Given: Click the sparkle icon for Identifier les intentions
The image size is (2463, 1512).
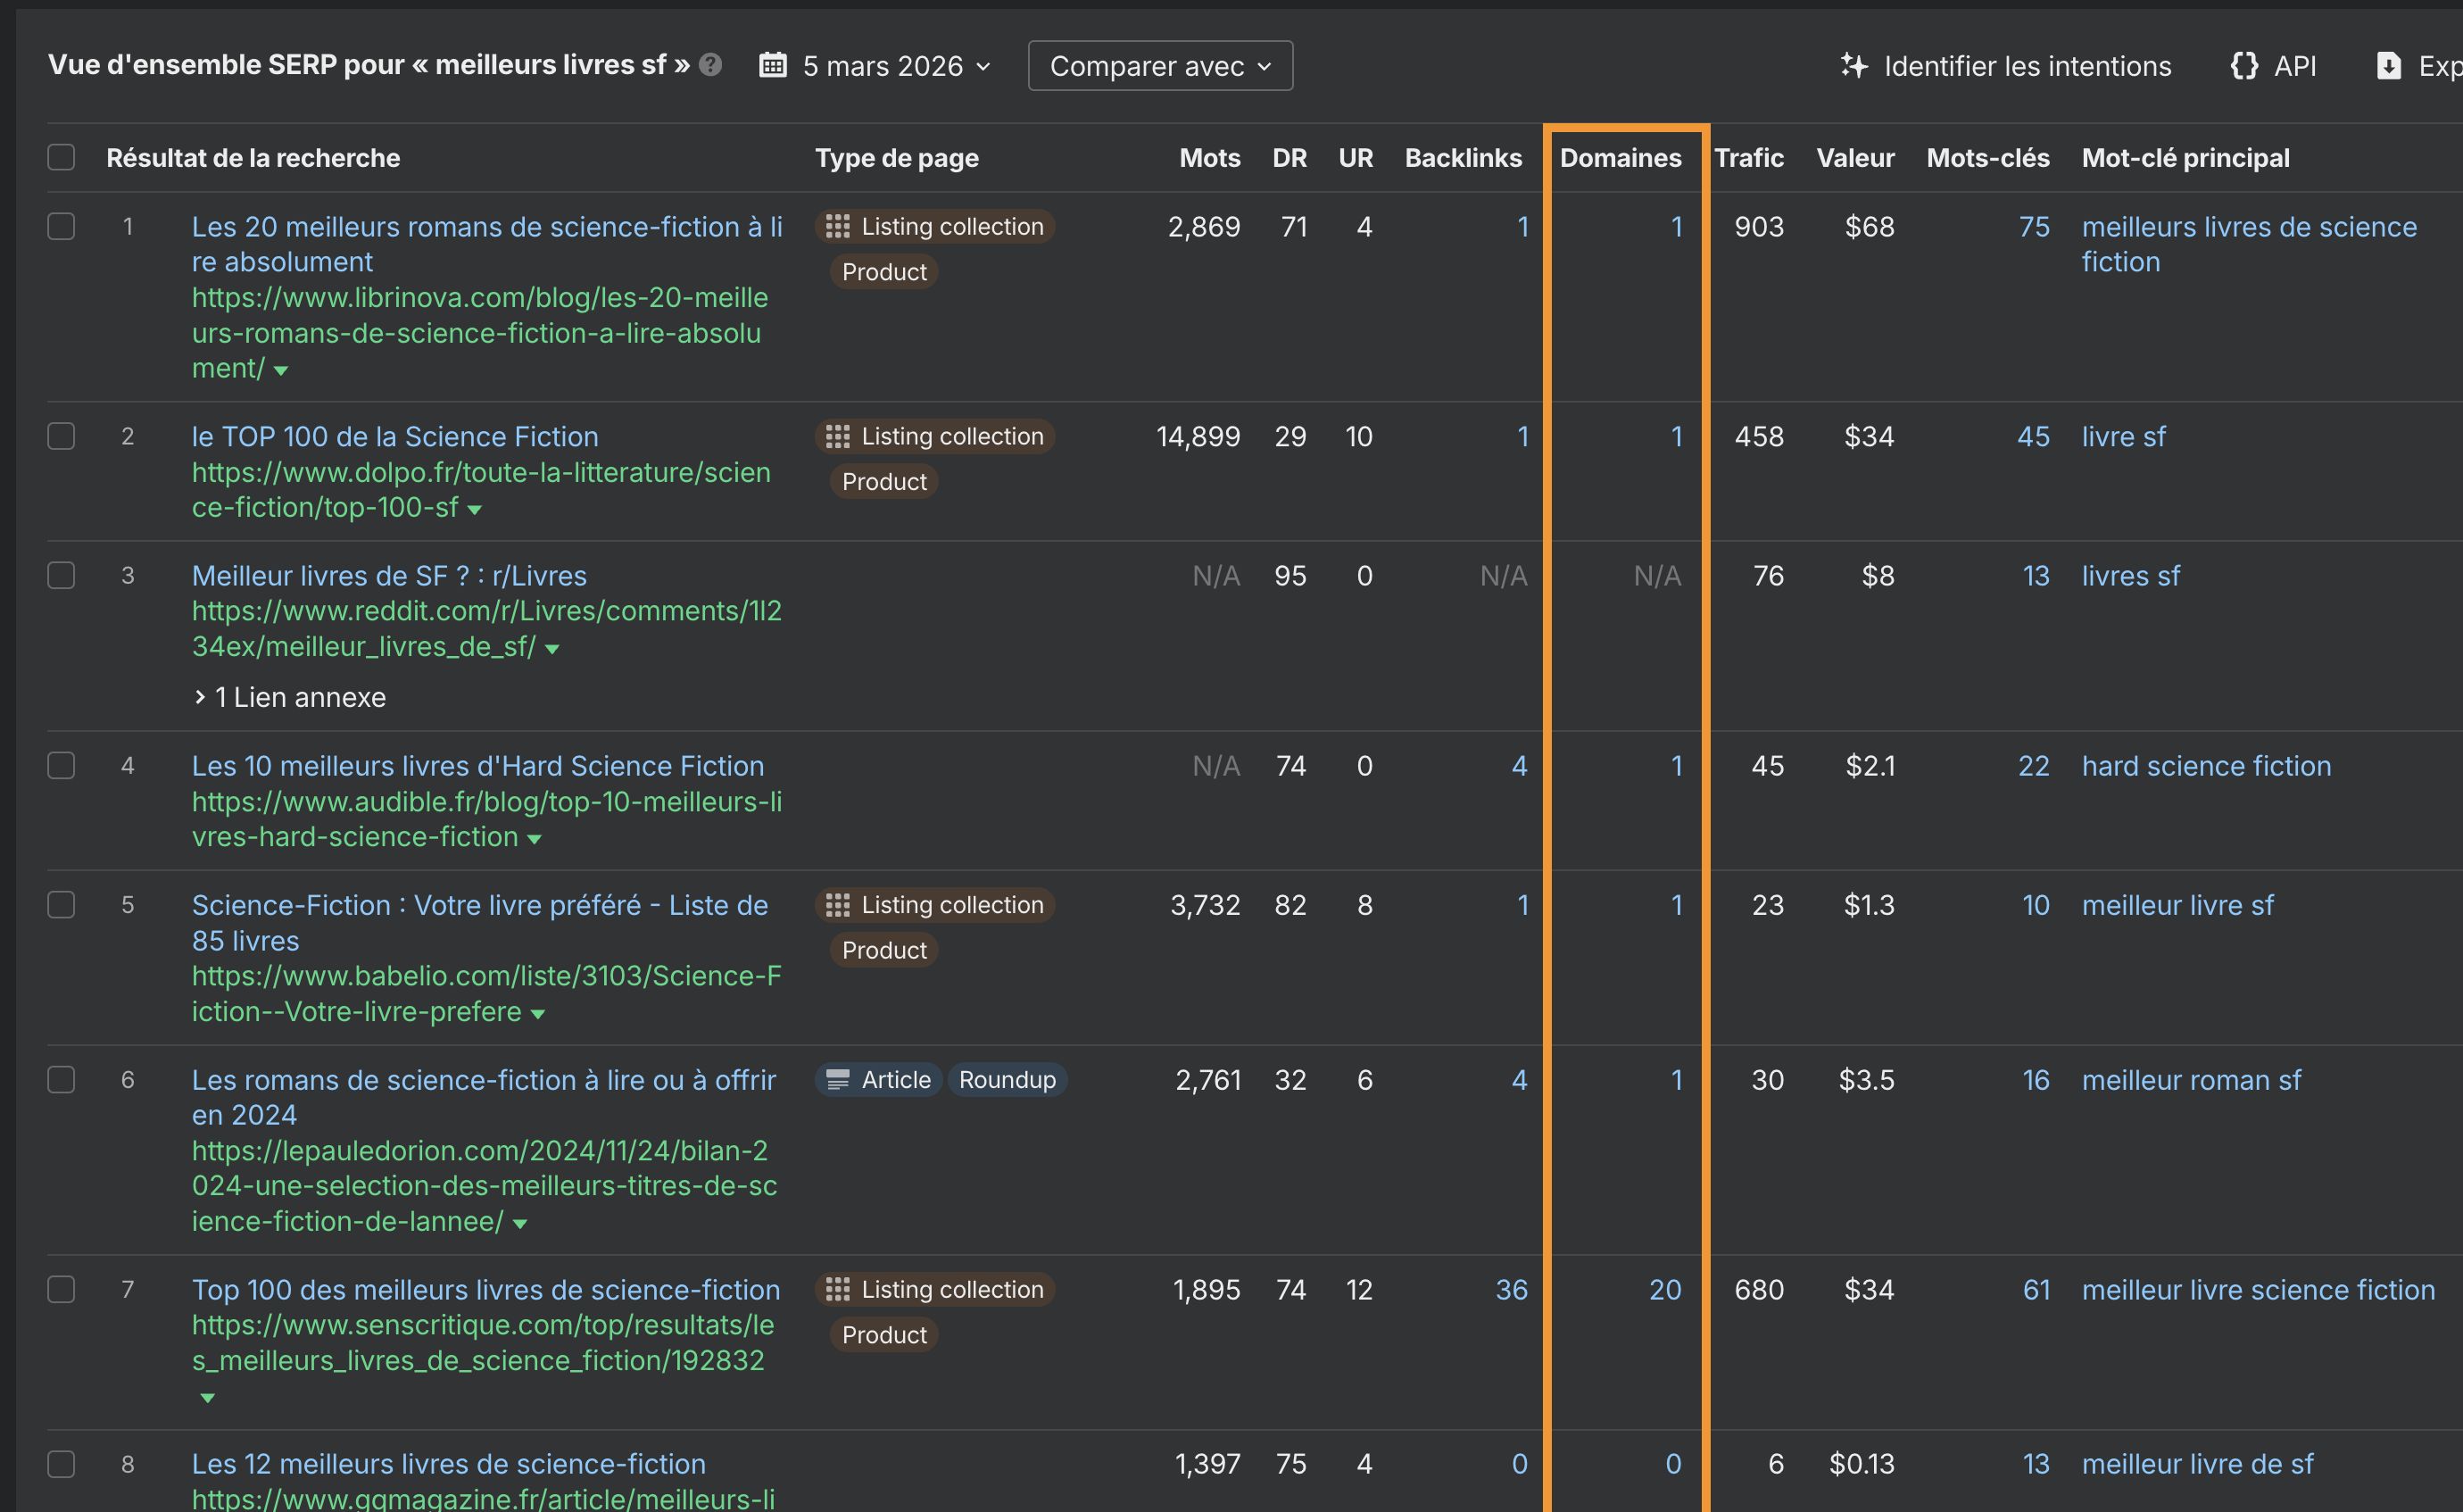Looking at the screenshot, I should pyautogui.click(x=1854, y=64).
